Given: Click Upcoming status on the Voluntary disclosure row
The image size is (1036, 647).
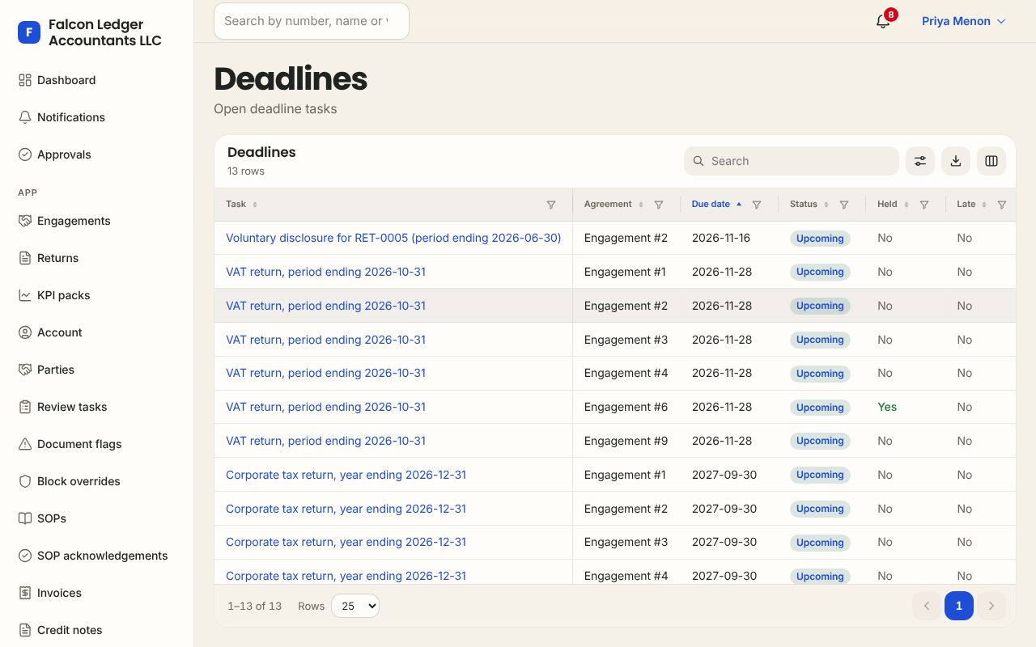Looking at the screenshot, I should pos(820,239).
